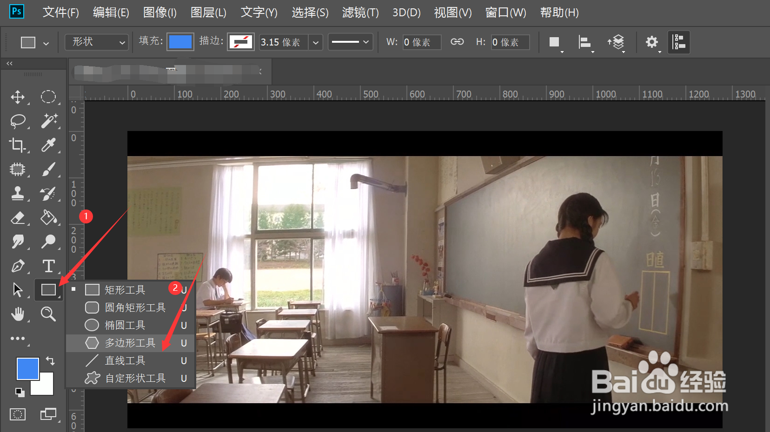Viewport: 770px width, 432px height.
Task: Select the Magic Wand tool
Action: [x=48, y=121]
